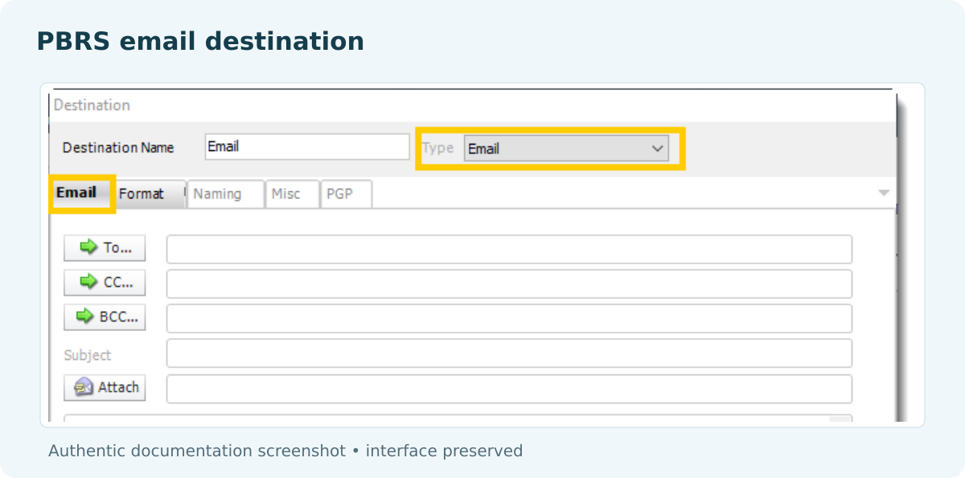The image size is (965, 478).
Task: Click the CC address text field
Action: pyautogui.click(x=509, y=284)
